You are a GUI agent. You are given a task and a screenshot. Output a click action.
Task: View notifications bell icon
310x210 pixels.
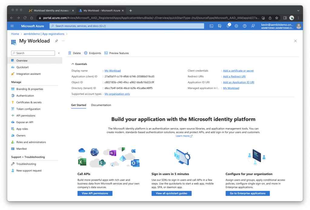(228, 26)
